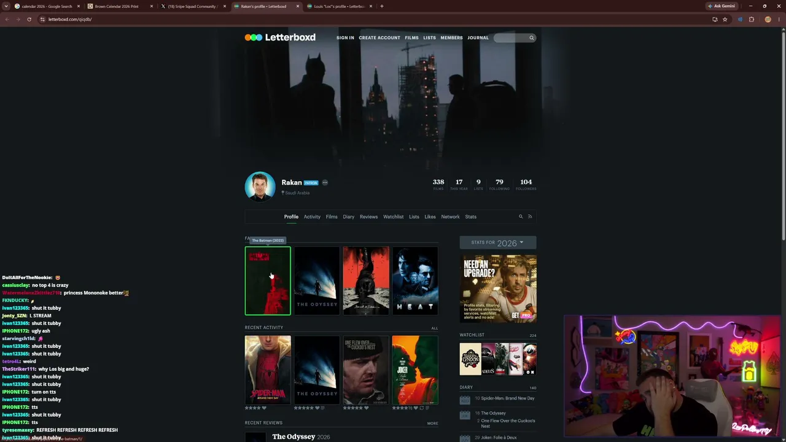Open the Watchlist tab in profile navigation

pyautogui.click(x=394, y=217)
